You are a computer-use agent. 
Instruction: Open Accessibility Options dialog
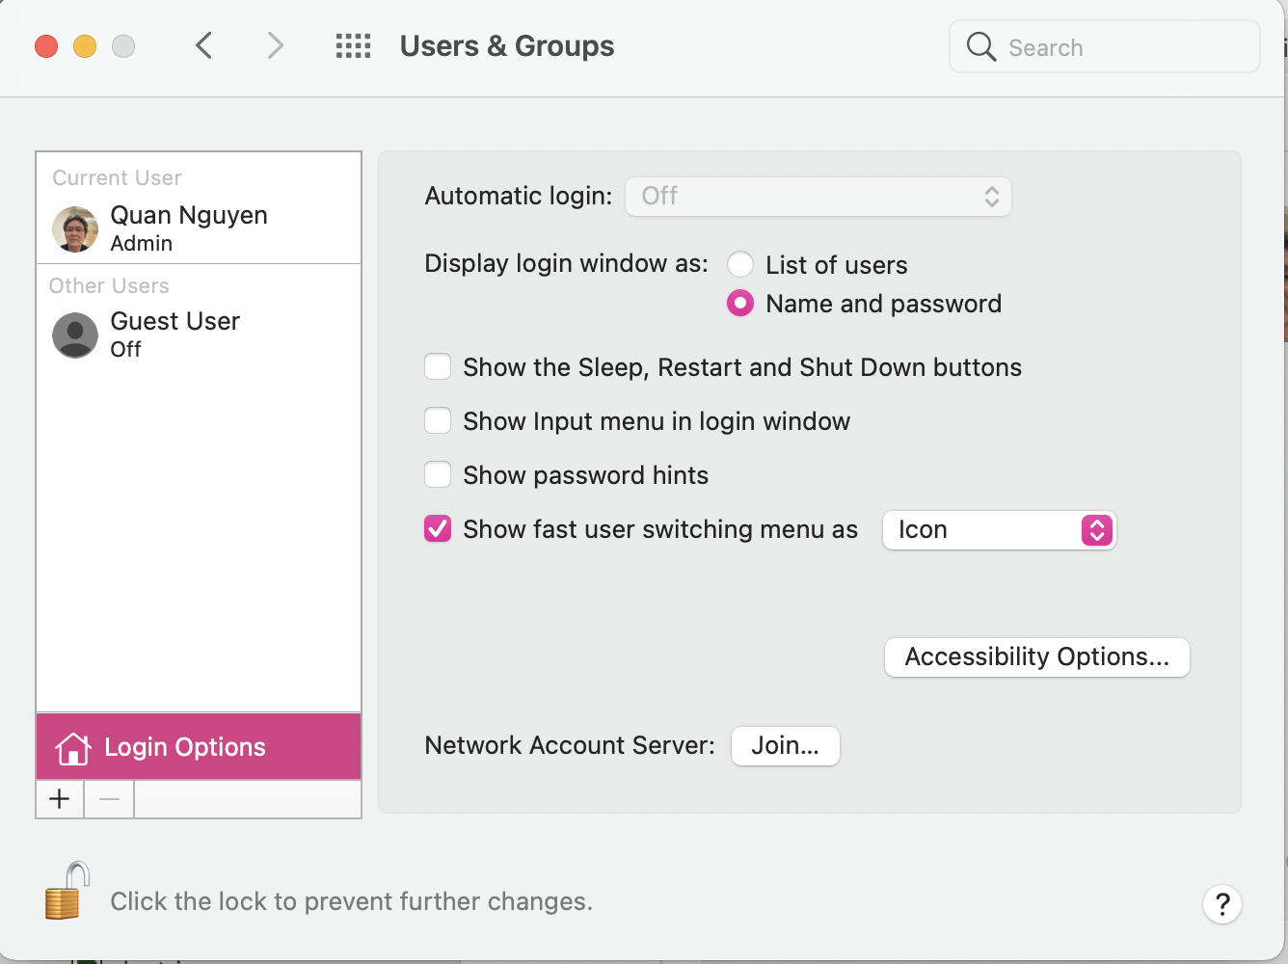click(1036, 657)
